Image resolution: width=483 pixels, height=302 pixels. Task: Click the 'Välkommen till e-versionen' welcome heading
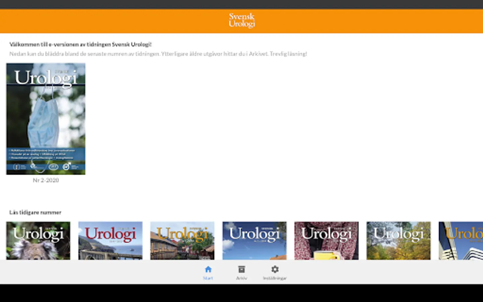tap(80, 44)
